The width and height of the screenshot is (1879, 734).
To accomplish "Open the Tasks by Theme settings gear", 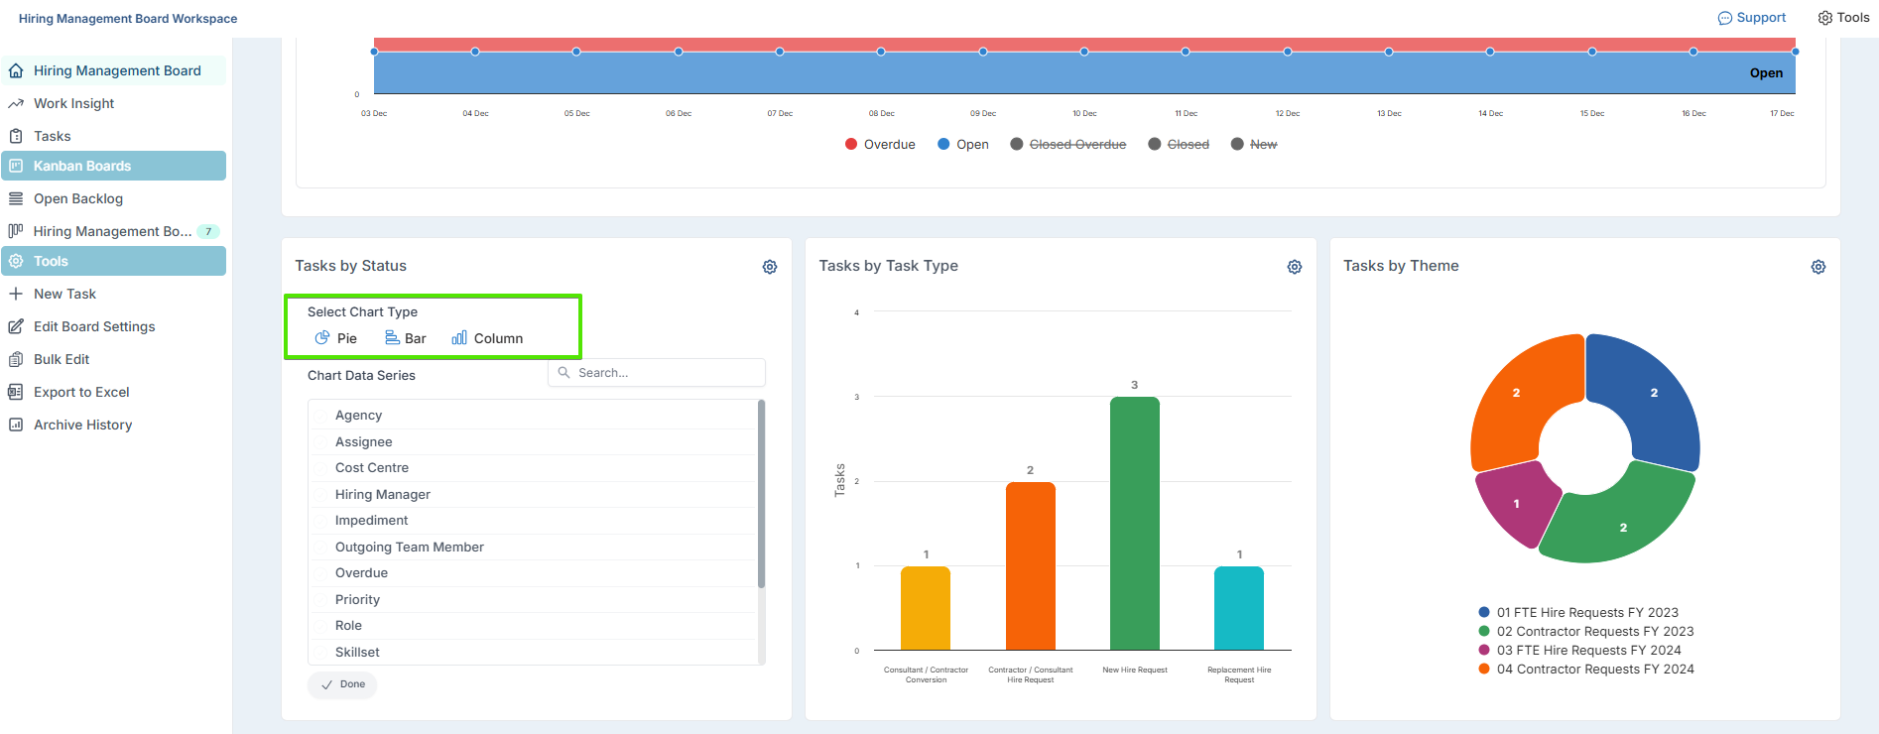I will click(x=1818, y=267).
